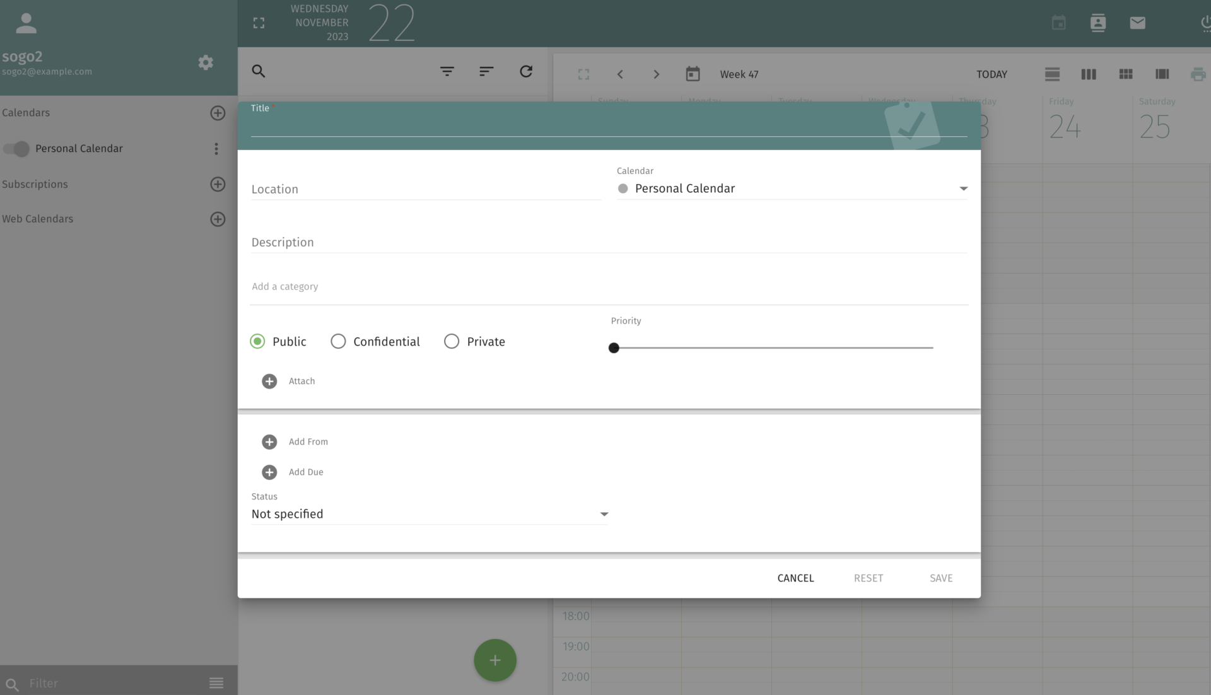Select the Private classification option
The image size is (1211, 695).
[452, 341]
